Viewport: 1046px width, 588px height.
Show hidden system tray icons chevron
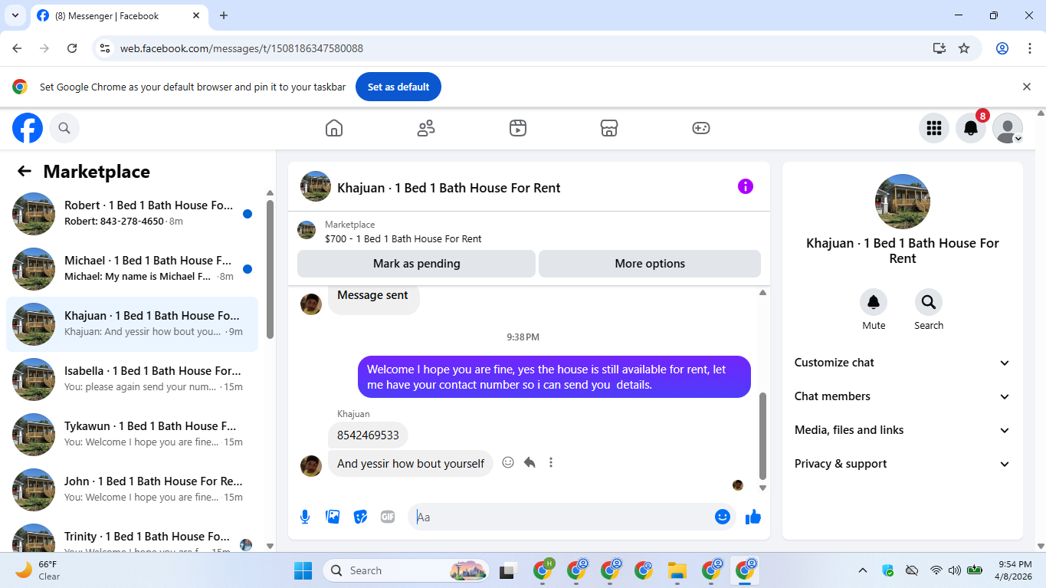pos(863,570)
